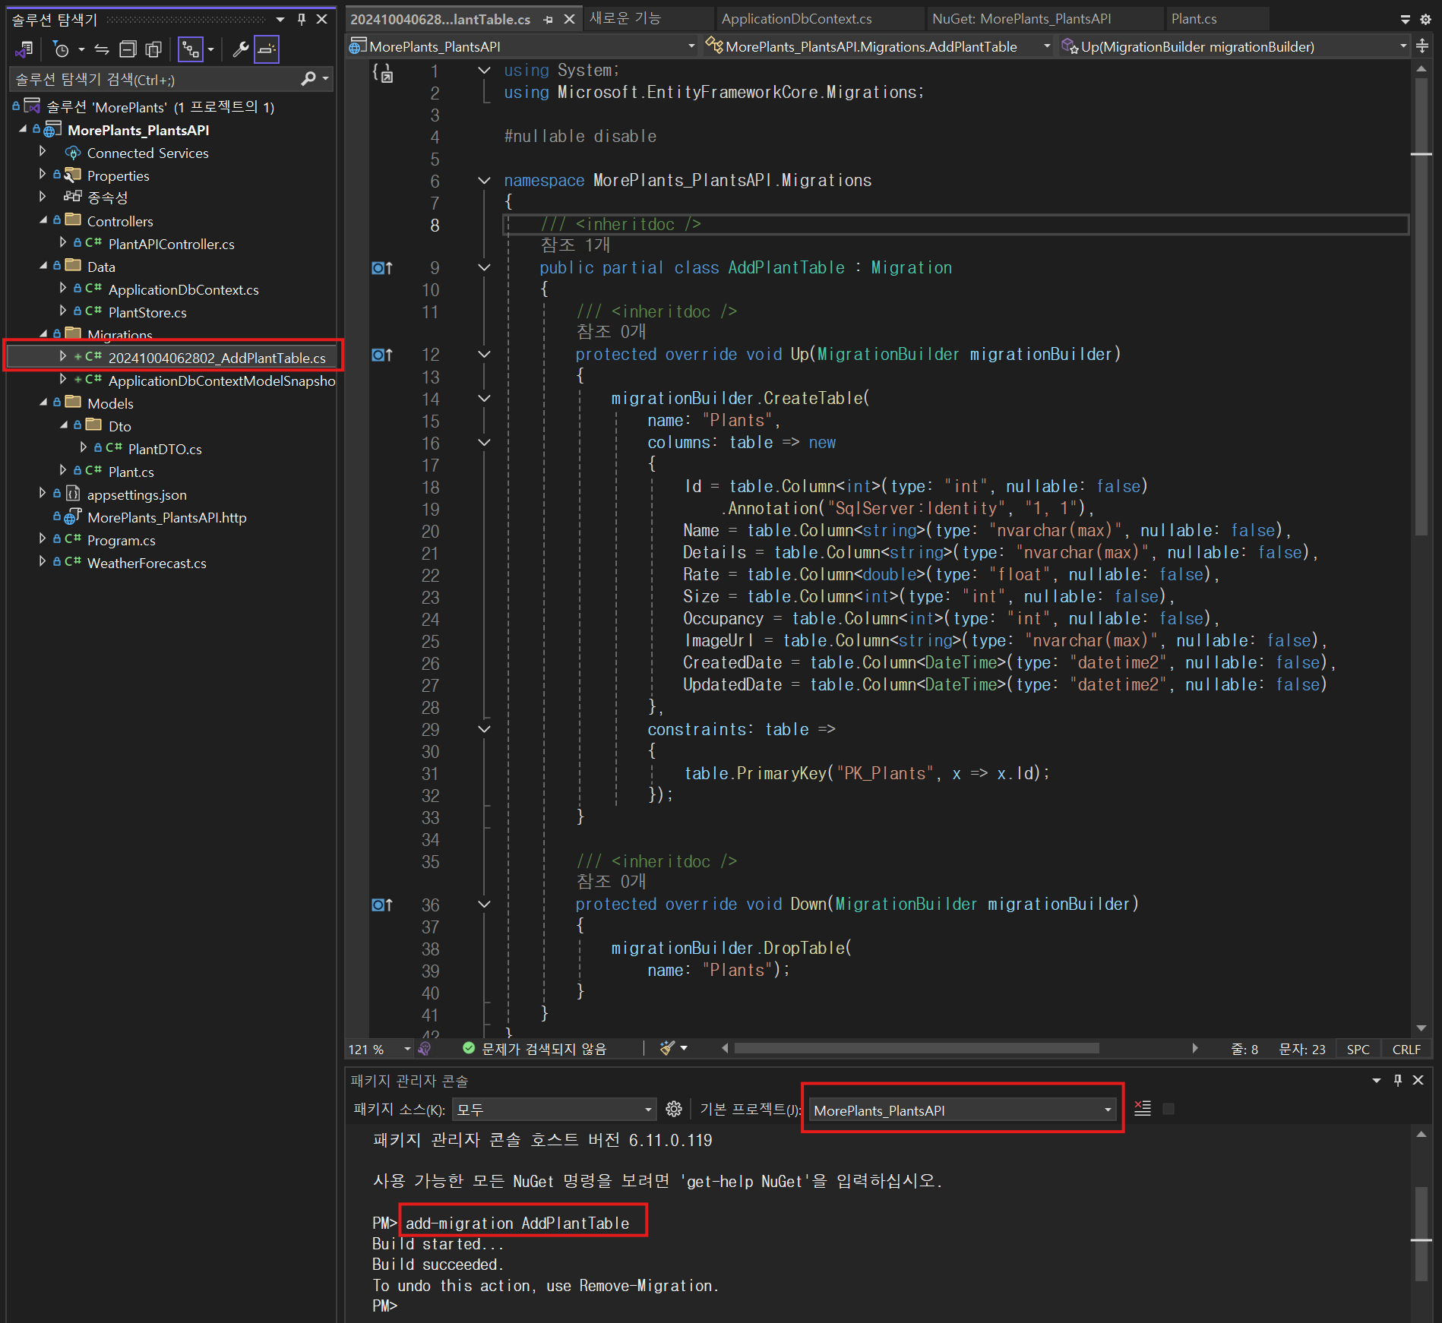Select 20241004062802_AddPlantTable.cs migration file
1442x1323 pixels.
point(217,358)
